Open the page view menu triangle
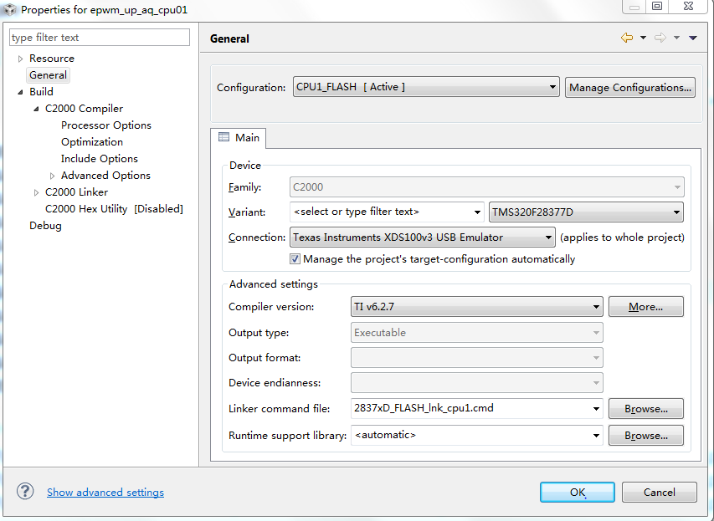Viewport: 714px width, 521px height. tap(693, 38)
